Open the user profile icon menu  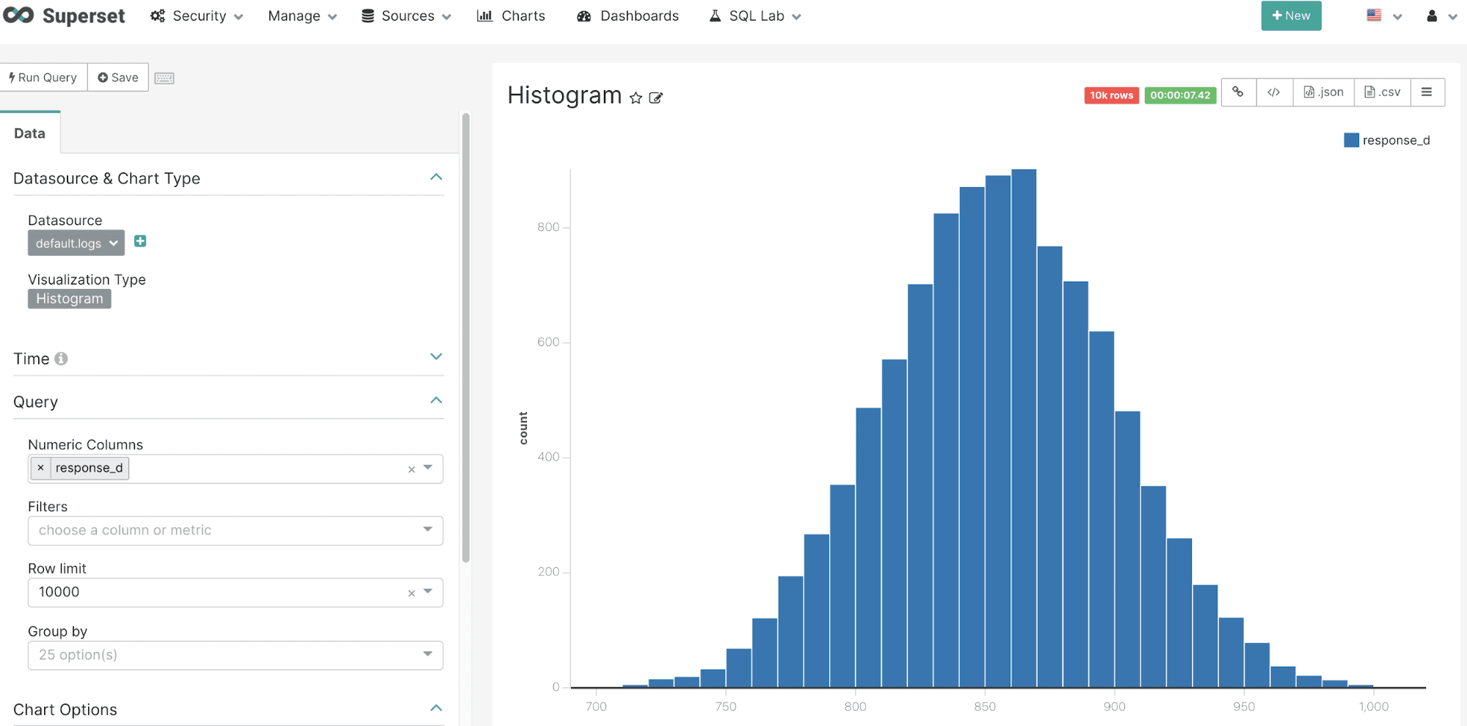point(1441,16)
